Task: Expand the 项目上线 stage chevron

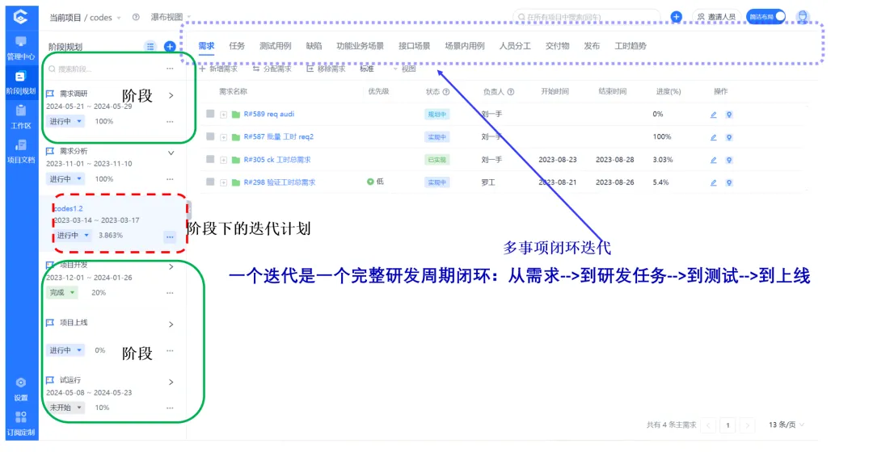Action: tap(171, 324)
